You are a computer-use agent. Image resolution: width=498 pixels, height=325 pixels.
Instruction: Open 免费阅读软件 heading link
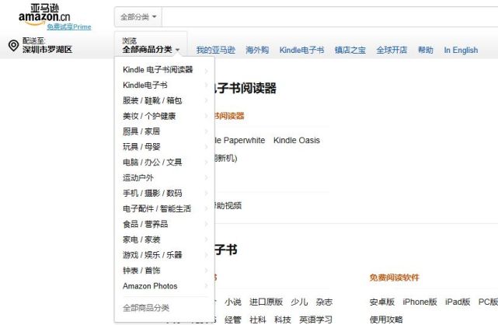[x=394, y=278]
